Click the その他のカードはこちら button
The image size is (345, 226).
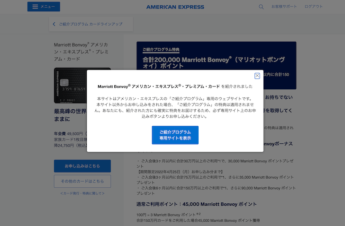(x=82, y=181)
